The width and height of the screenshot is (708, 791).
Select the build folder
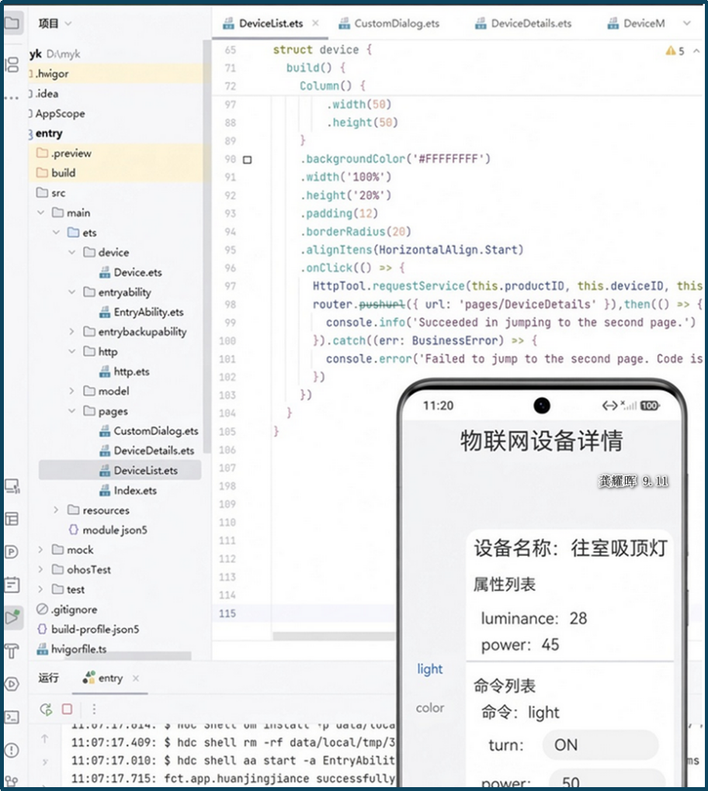(x=56, y=173)
